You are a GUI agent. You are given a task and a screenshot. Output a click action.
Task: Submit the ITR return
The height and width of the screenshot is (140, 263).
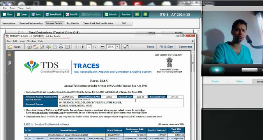111,14
